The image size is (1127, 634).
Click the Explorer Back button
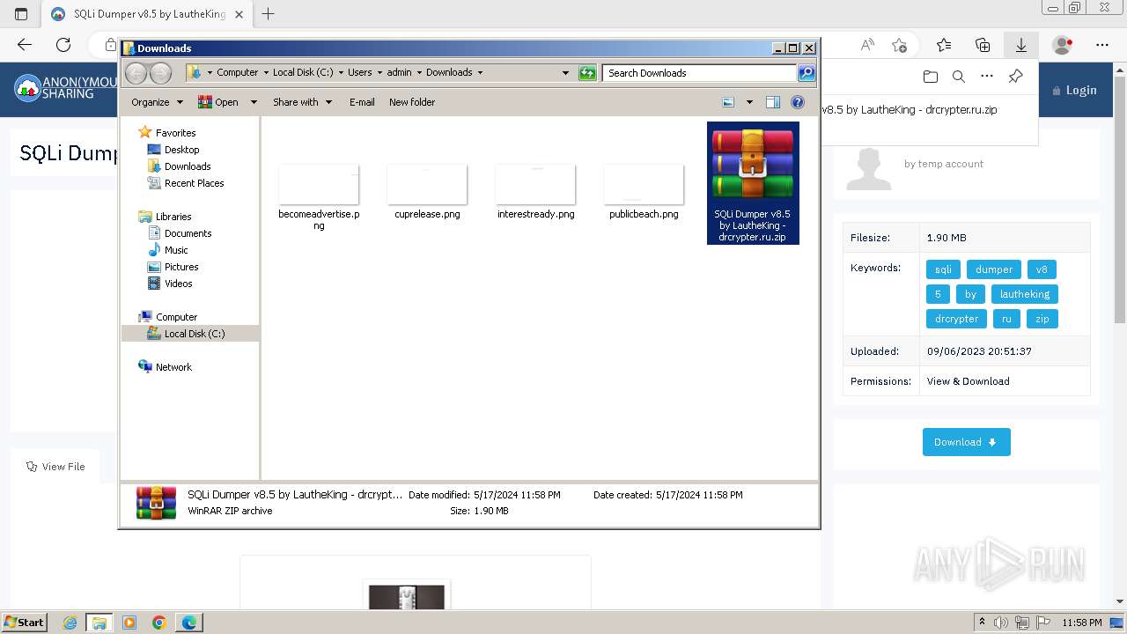(x=136, y=73)
